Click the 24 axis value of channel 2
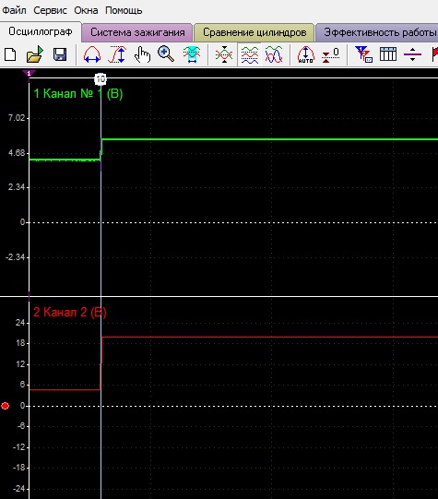 pyautogui.click(x=20, y=323)
